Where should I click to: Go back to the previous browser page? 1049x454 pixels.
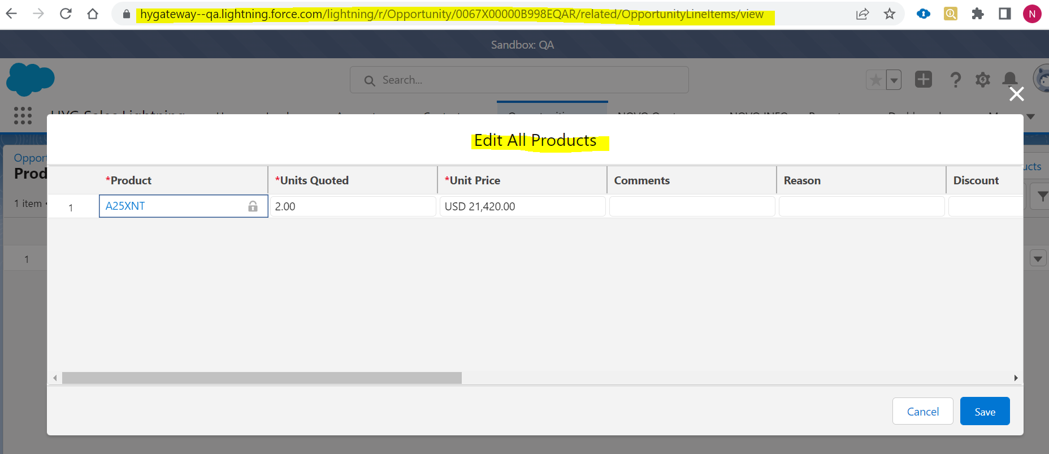coord(11,14)
